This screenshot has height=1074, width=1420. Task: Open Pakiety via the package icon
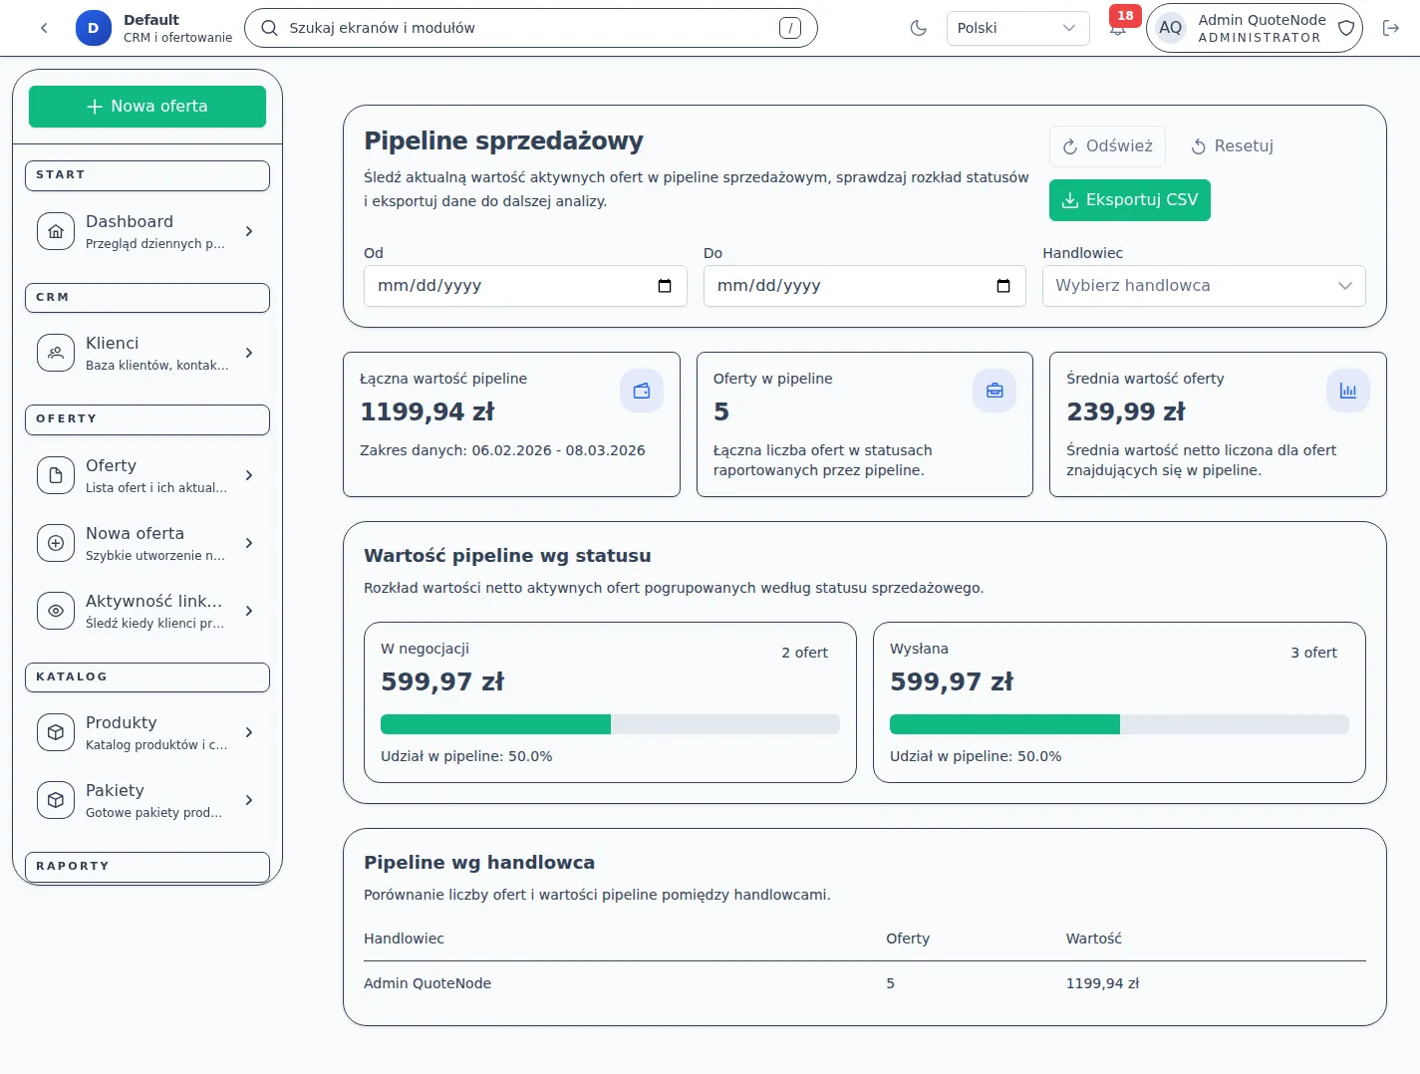tap(55, 800)
